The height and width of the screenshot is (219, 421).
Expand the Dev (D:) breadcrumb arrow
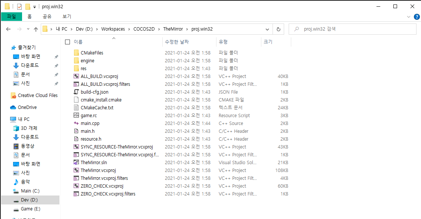97,29
